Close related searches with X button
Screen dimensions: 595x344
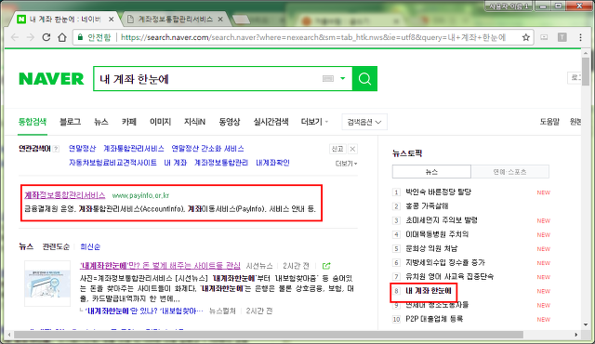point(352,149)
